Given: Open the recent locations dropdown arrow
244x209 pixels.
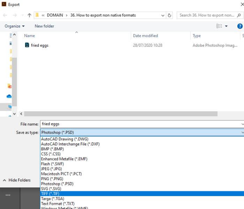Looking at the screenshot, I should point(23,15).
